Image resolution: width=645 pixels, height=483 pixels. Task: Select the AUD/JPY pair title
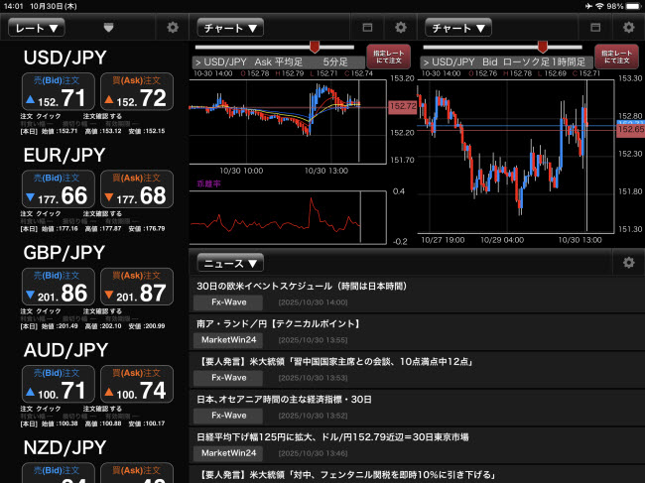click(65, 350)
